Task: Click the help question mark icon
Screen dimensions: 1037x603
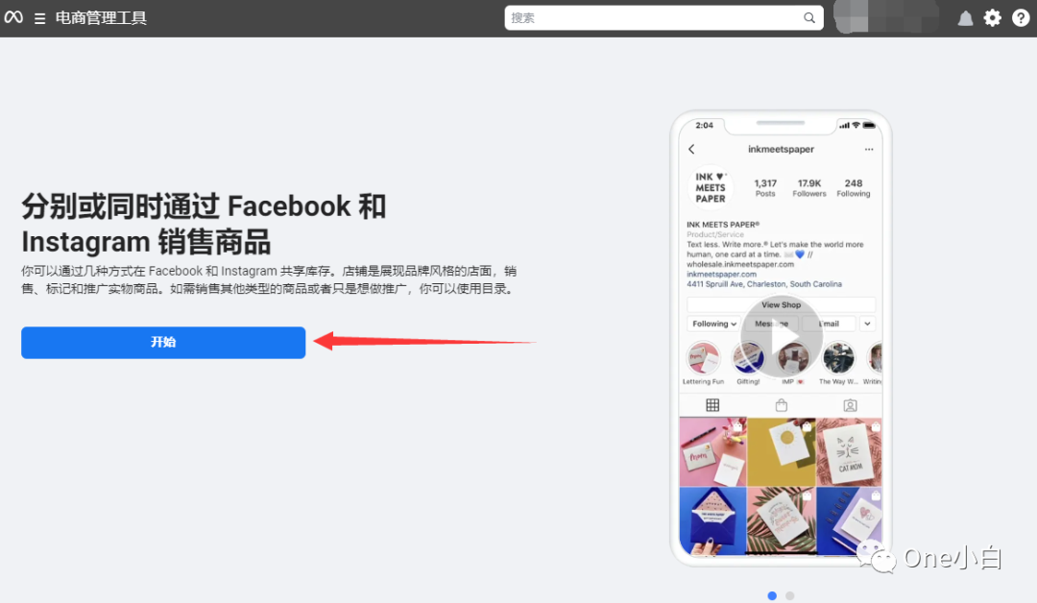Action: pos(1020,17)
